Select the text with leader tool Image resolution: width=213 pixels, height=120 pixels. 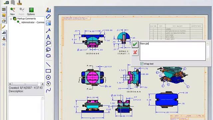(x=48, y=30)
